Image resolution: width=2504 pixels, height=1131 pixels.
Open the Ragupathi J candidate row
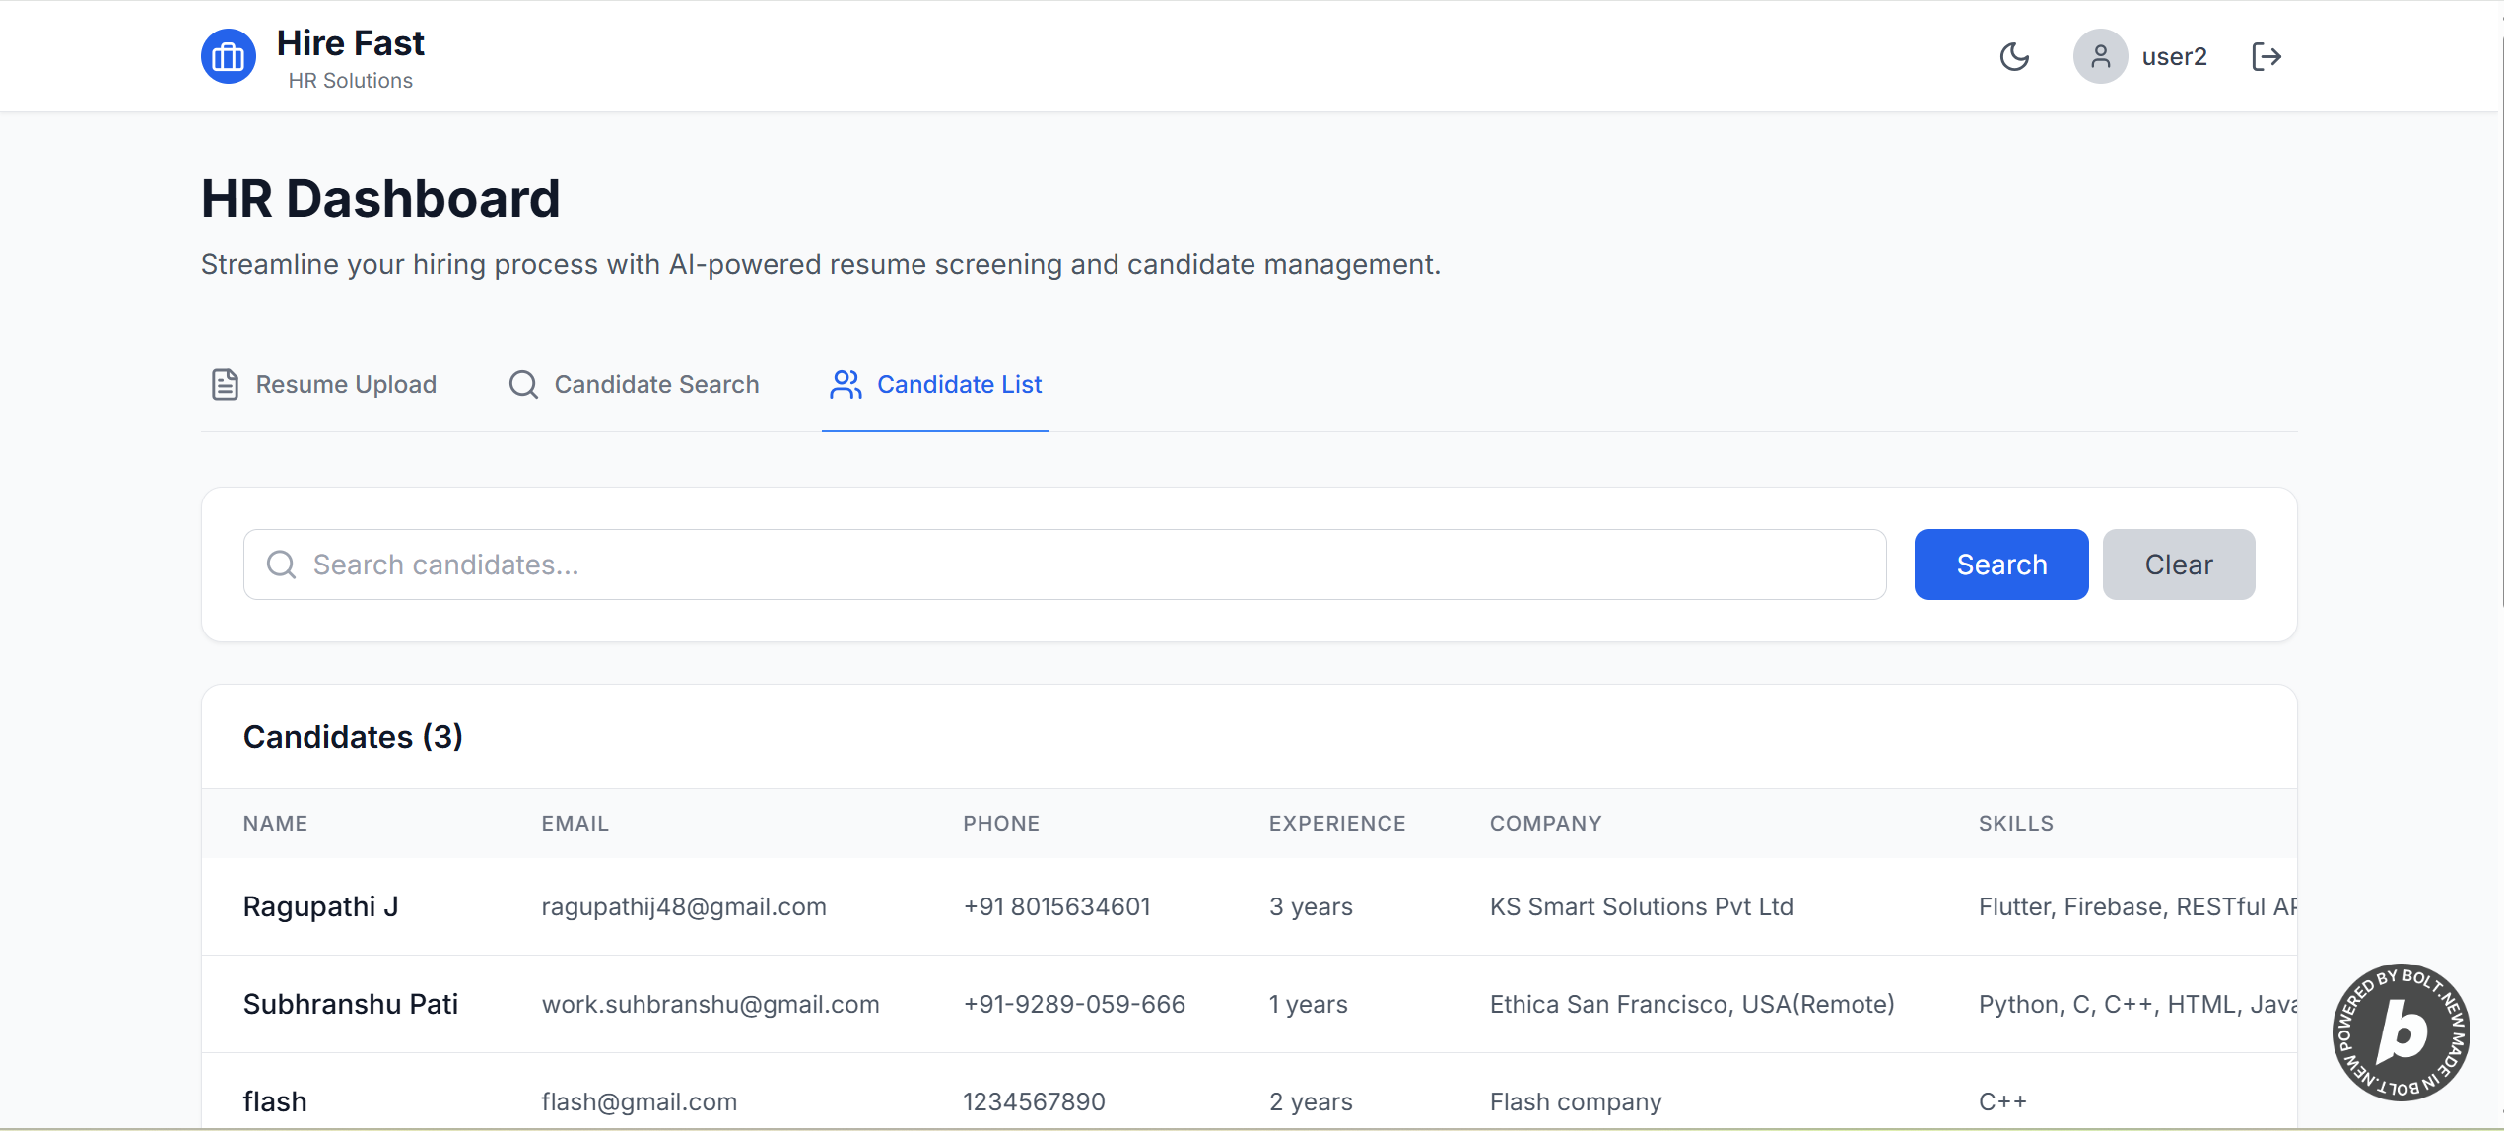pos(321,906)
